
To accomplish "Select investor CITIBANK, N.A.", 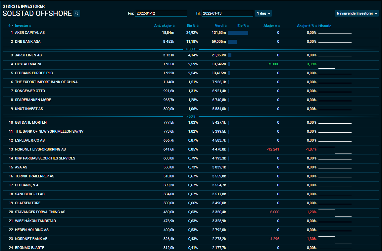I will pyautogui.click(x=27, y=185).
